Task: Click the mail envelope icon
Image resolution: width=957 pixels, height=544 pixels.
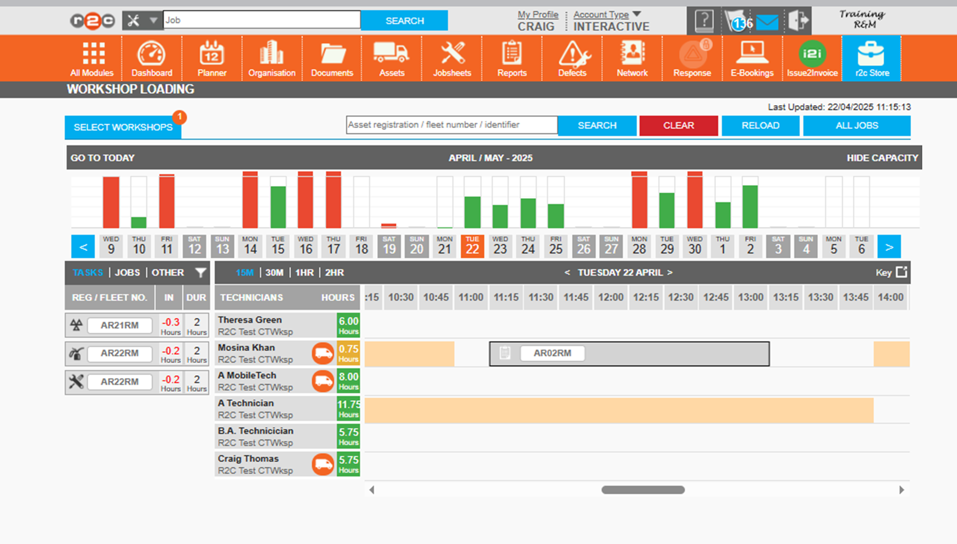Action: coord(767,21)
